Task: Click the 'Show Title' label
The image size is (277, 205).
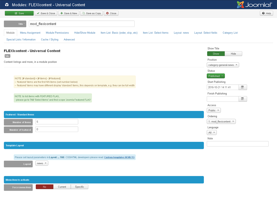Action: pyautogui.click(x=213, y=48)
